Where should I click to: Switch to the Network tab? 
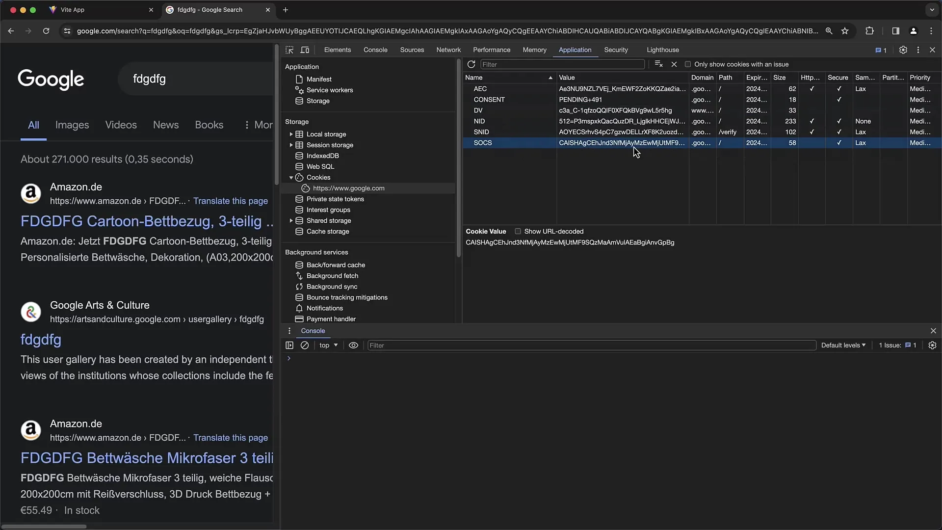coord(448,50)
